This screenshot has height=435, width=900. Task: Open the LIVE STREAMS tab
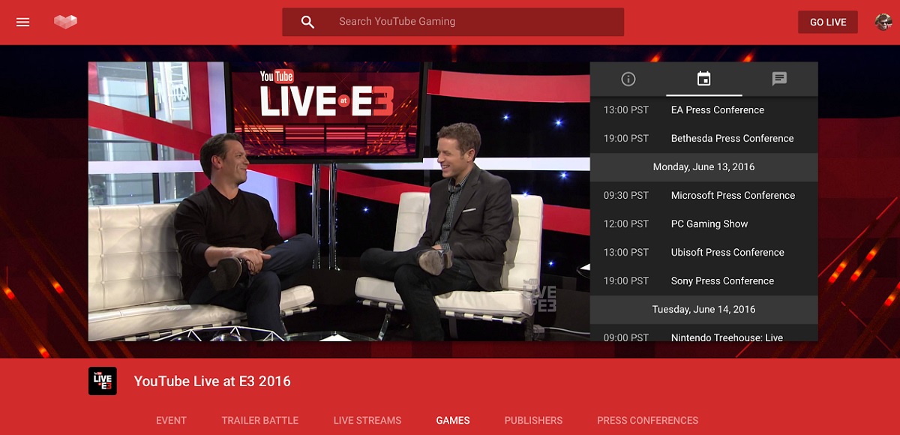tap(367, 420)
